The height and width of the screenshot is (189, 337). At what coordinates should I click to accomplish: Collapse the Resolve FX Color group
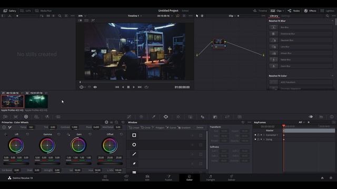pos(332,76)
